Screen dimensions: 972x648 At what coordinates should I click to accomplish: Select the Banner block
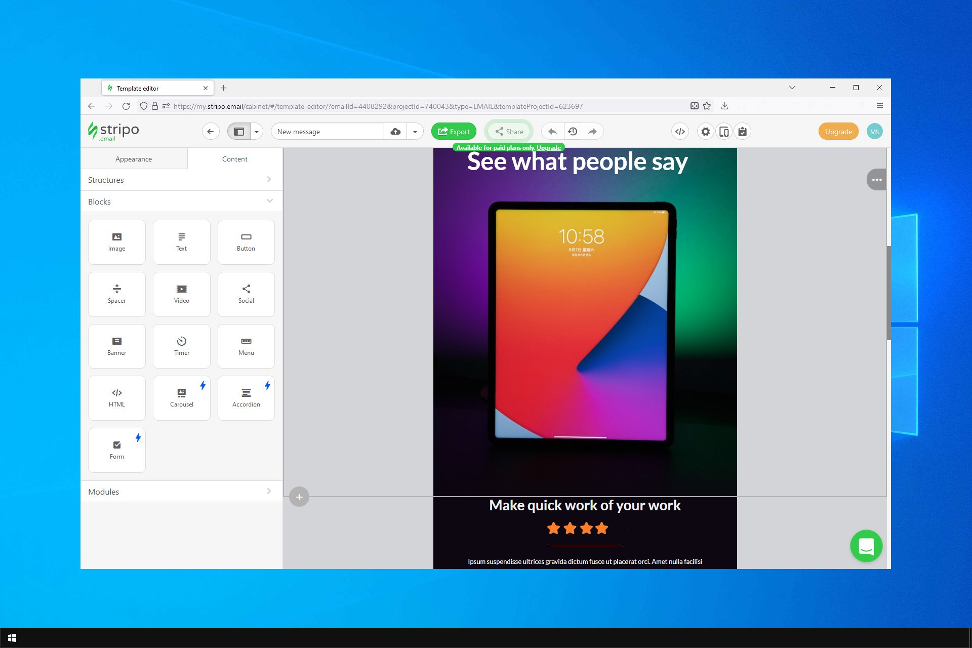point(116,346)
